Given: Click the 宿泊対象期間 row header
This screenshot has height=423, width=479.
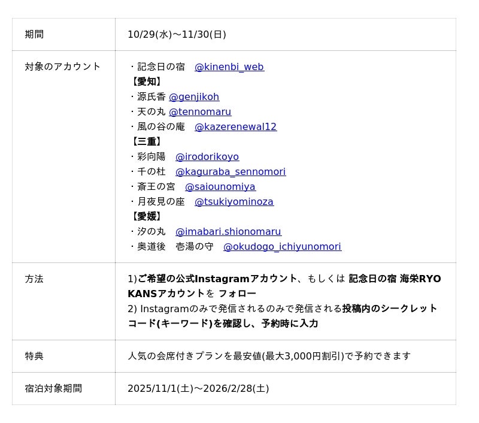Looking at the screenshot, I should (53, 389).
